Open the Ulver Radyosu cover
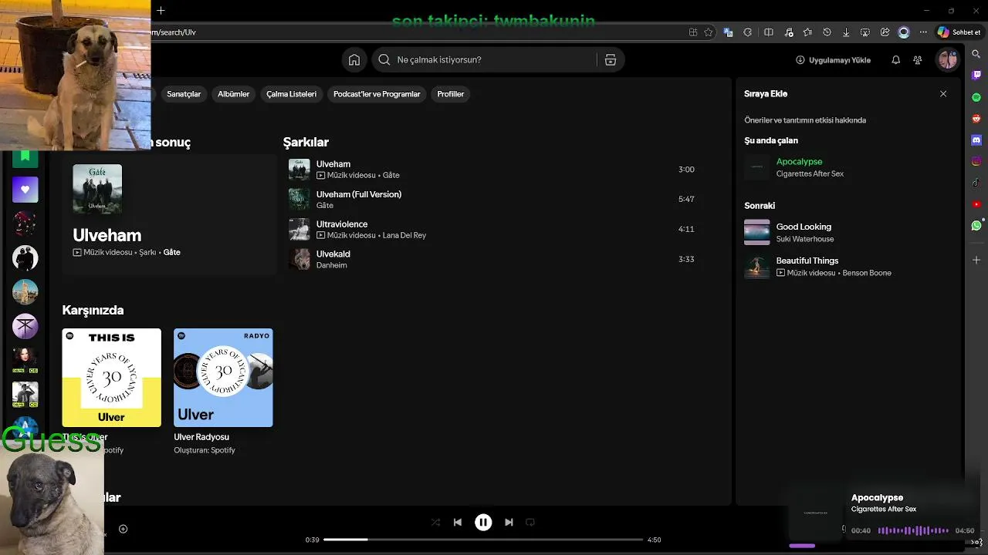988x555 pixels. tap(223, 378)
